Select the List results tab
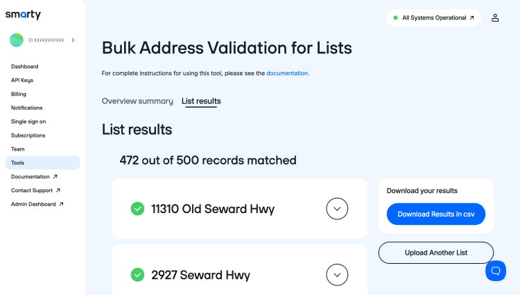The height and width of the screenshot is (295, 520). pos(201,101)
